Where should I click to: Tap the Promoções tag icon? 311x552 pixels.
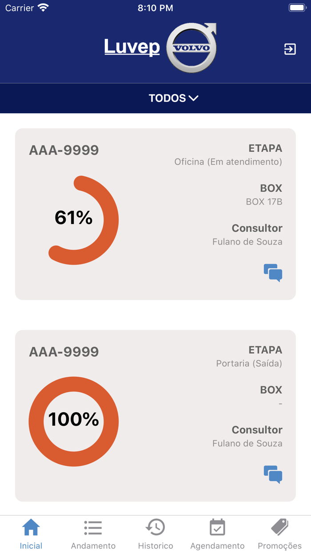tap(279, 528)
